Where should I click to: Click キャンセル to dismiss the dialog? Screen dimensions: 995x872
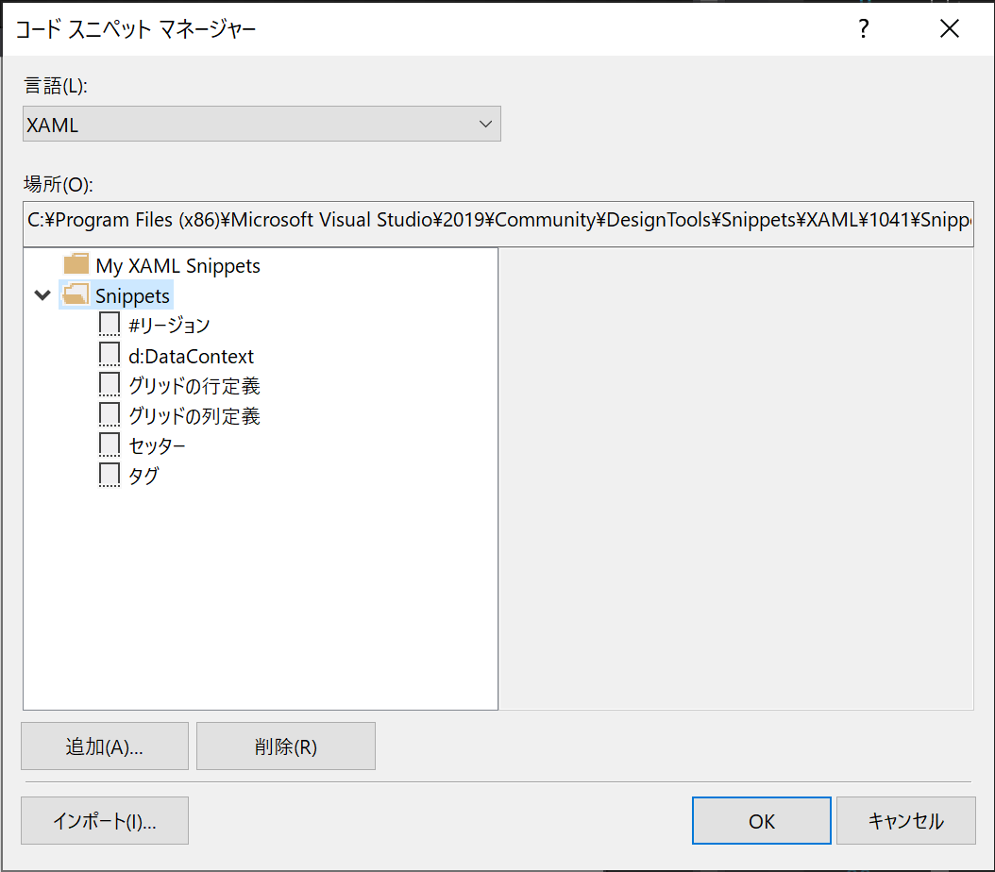[905, 820]
